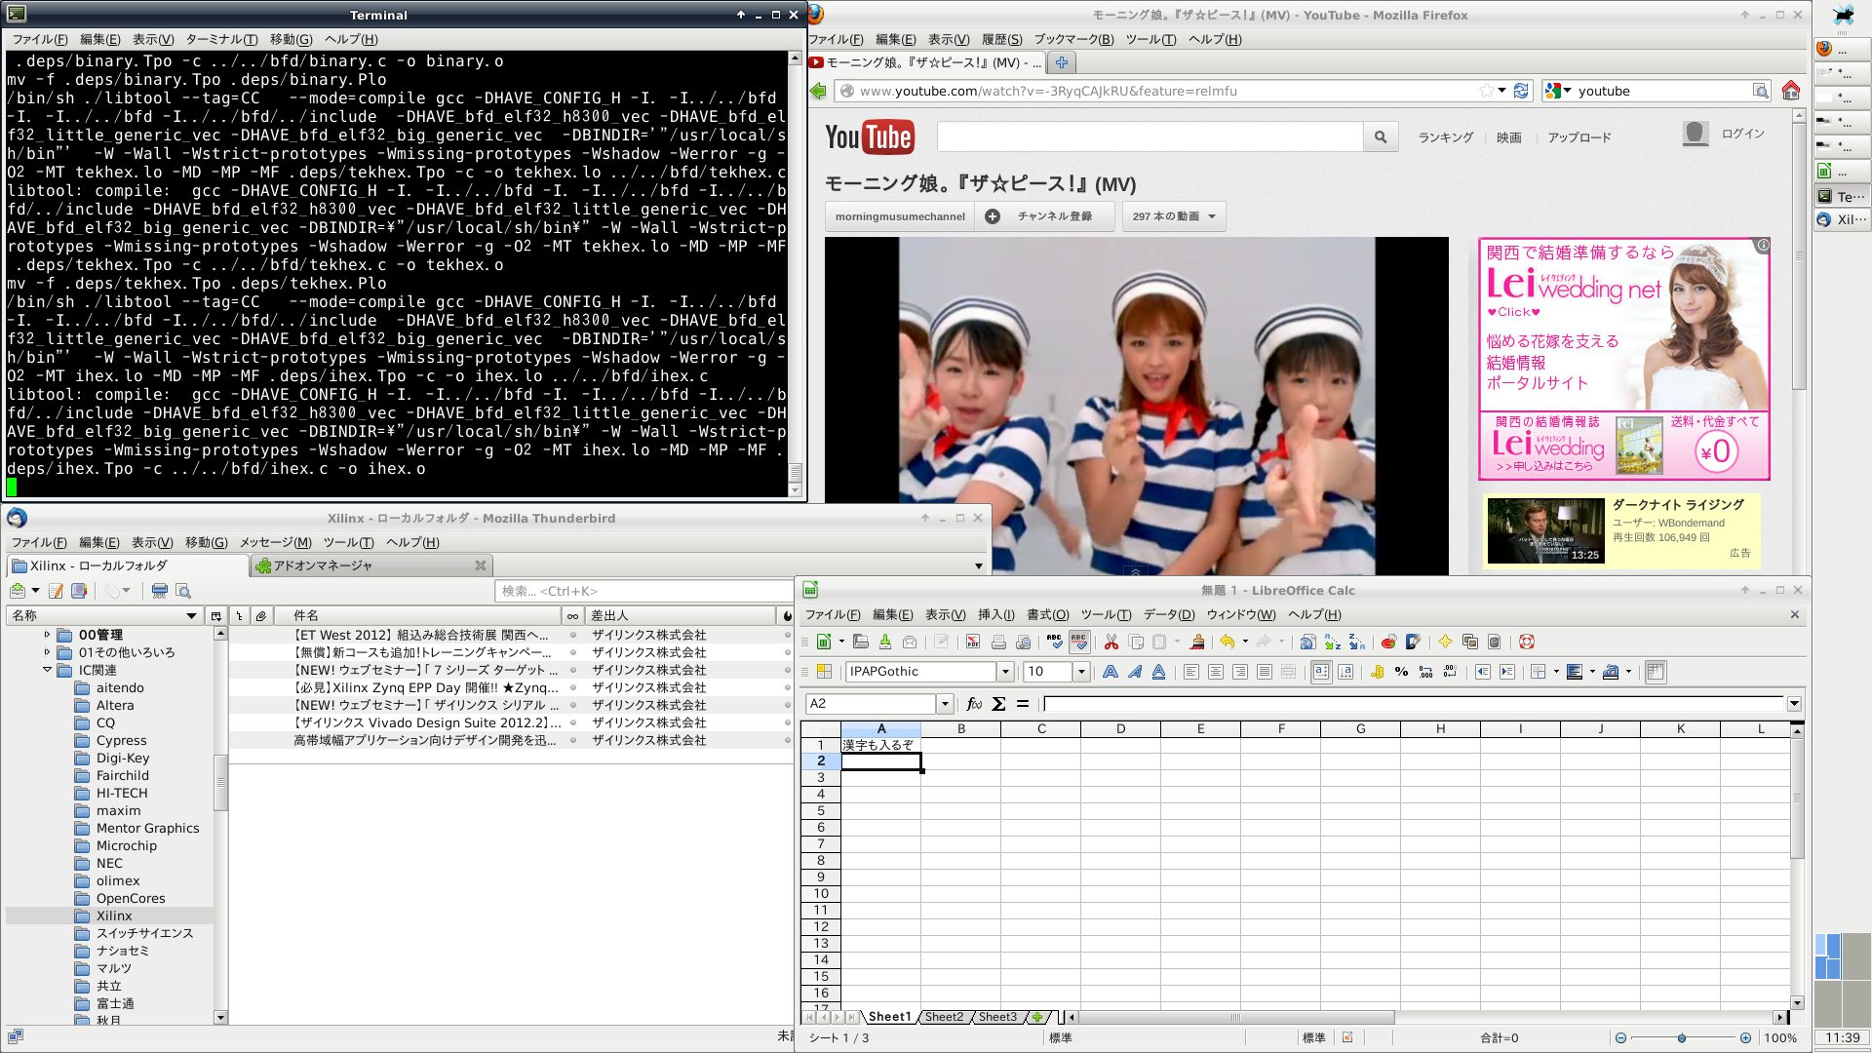Screen dimensions: 1872x1053
Task: Click the アップロード link on YouTube
Action: coord(1579,137)
